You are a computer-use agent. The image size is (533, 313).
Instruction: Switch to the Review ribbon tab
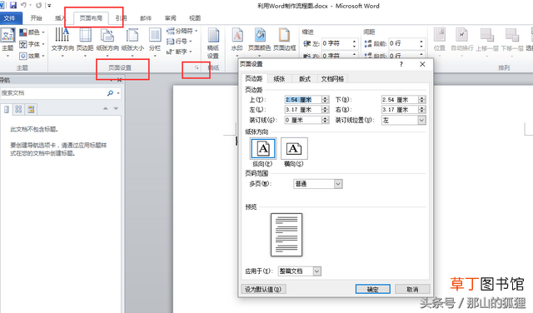pos(170,18)
